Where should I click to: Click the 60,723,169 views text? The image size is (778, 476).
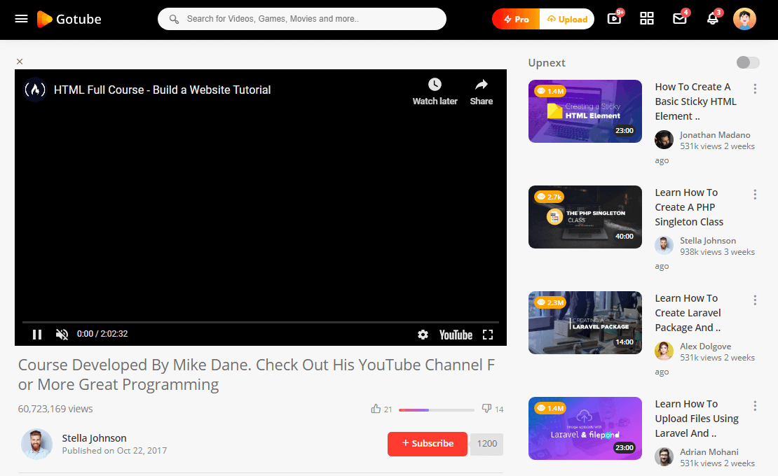click(55, 409)
